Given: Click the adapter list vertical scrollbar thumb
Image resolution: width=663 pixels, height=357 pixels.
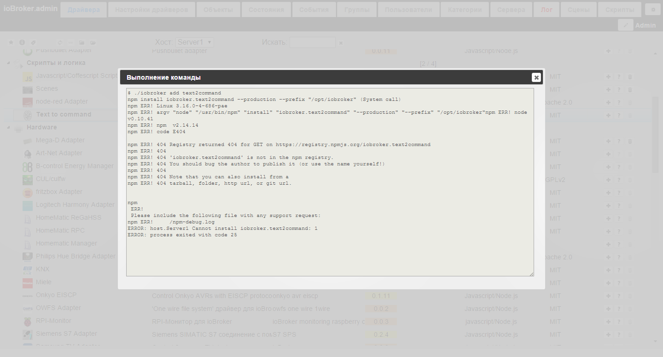Looking at the screenshot, I should tap(655, 135).
